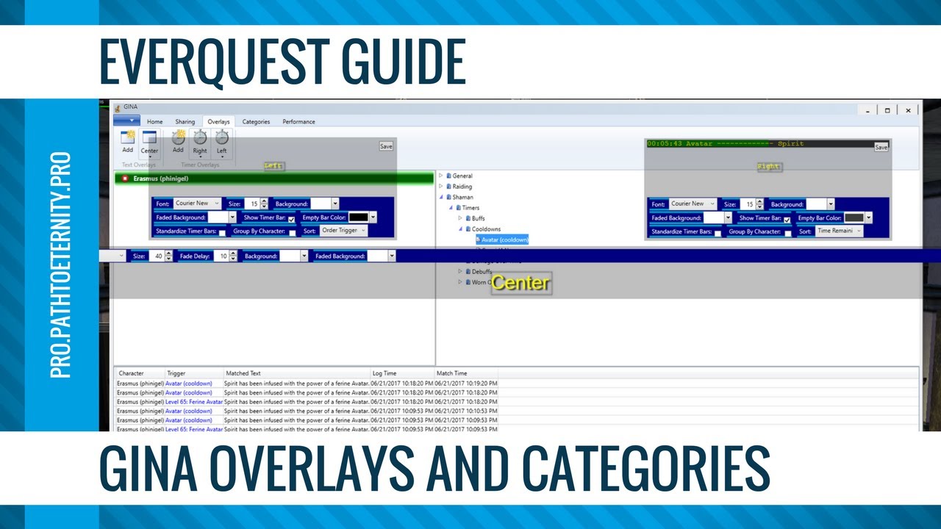Collapse the Cooldowns tree node
This screenshot has width=941, height=529.
[x=460, y=229]
